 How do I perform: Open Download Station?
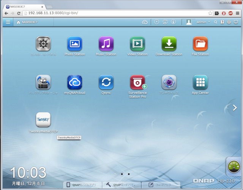(x=169, y=44)
